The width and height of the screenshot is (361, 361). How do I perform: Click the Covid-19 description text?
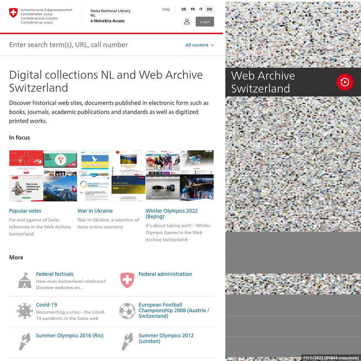click(71, 315)
